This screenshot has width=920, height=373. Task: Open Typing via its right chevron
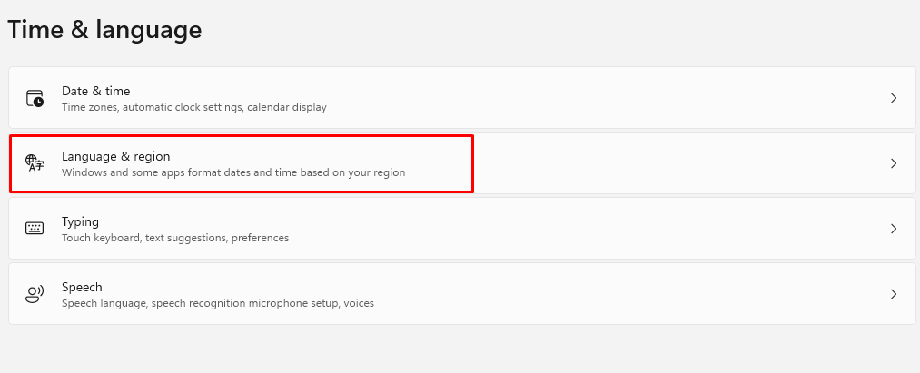(894, 229)
